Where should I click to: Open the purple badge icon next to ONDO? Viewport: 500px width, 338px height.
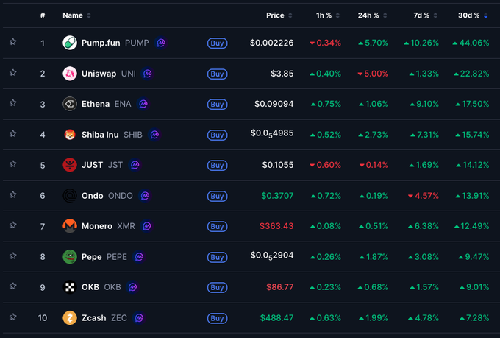coord(145,196)
